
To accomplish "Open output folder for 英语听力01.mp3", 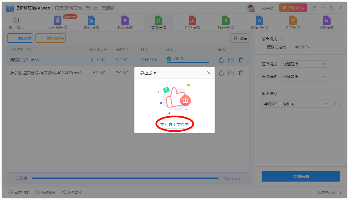I will tap(231, 60).
